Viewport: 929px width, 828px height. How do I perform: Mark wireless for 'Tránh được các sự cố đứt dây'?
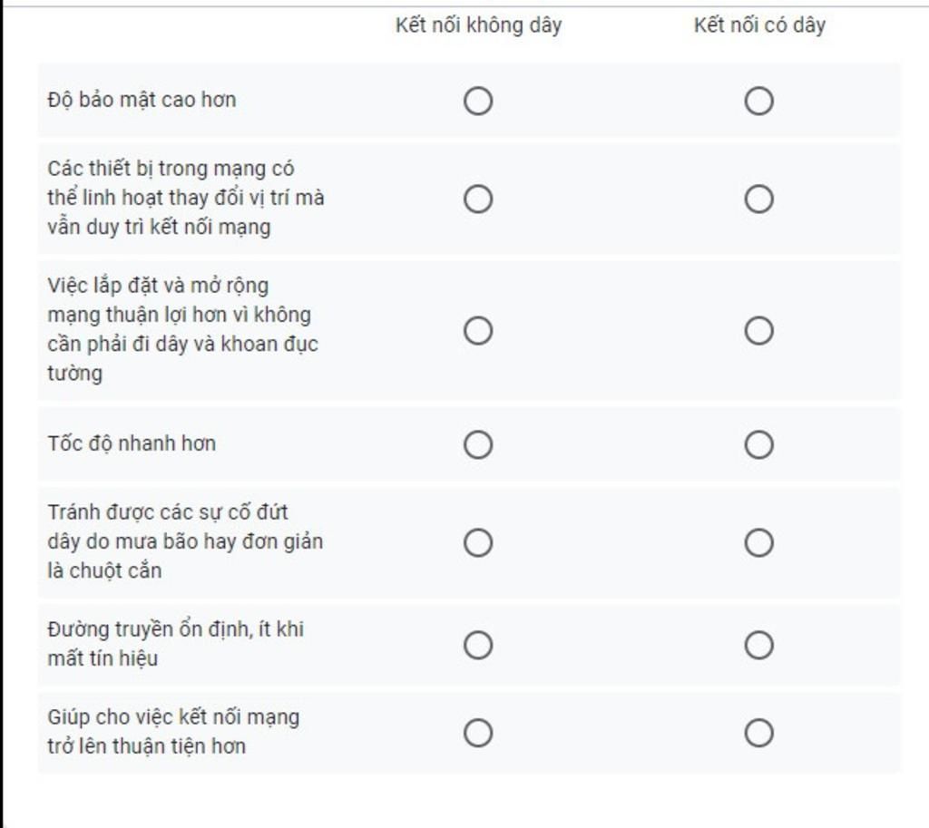[x=478, y=542]
